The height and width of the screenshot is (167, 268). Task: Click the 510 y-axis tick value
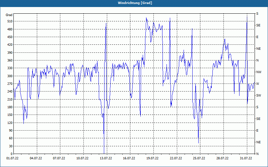click(x=10, y=21)
